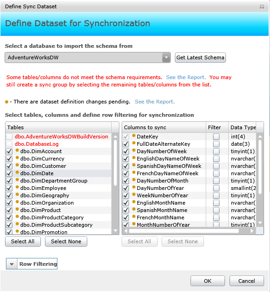Expand the Row Filtering section arrow

point(12,264)
